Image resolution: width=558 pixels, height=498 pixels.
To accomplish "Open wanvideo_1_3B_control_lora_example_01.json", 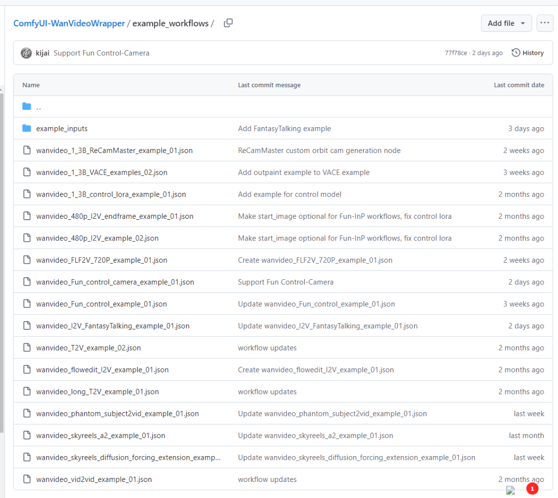I will 111,194.
